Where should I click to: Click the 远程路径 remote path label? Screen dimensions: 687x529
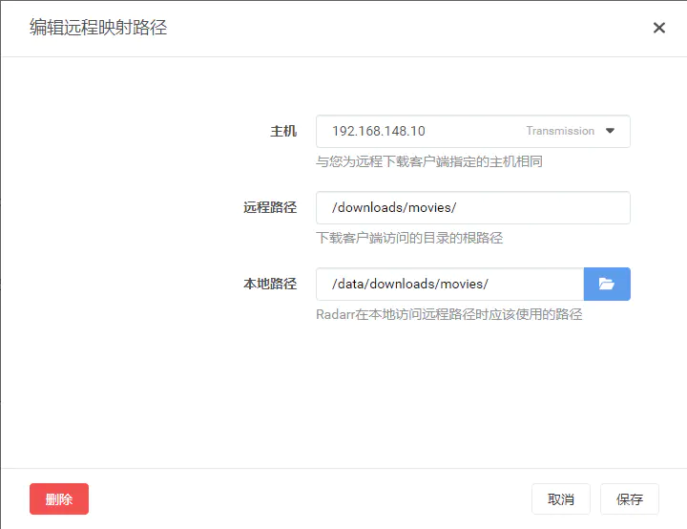click(270, 207)
